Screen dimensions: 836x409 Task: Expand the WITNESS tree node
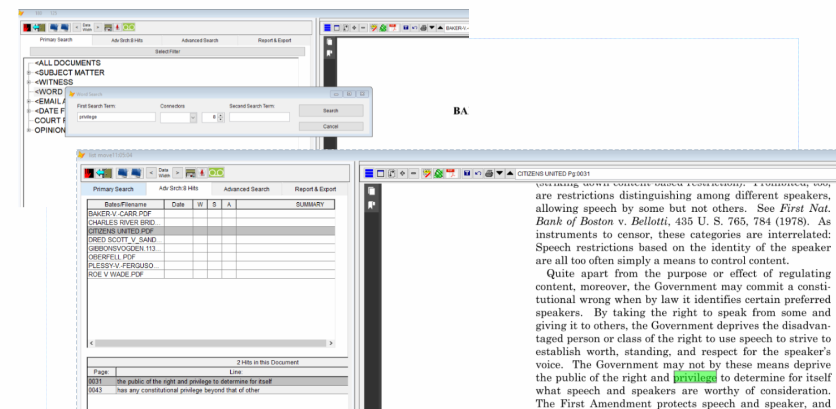[x=28, y=82]
